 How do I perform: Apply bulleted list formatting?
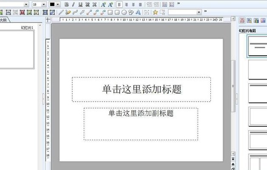pyautogui.click(x=165, y=5)
